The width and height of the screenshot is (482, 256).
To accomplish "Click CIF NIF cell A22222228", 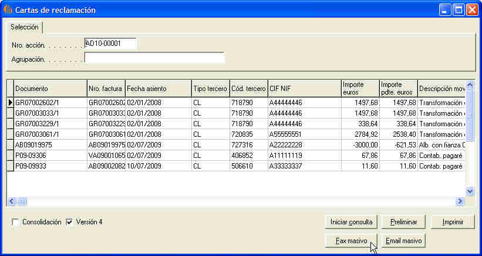I will click(x=305, y=145).
